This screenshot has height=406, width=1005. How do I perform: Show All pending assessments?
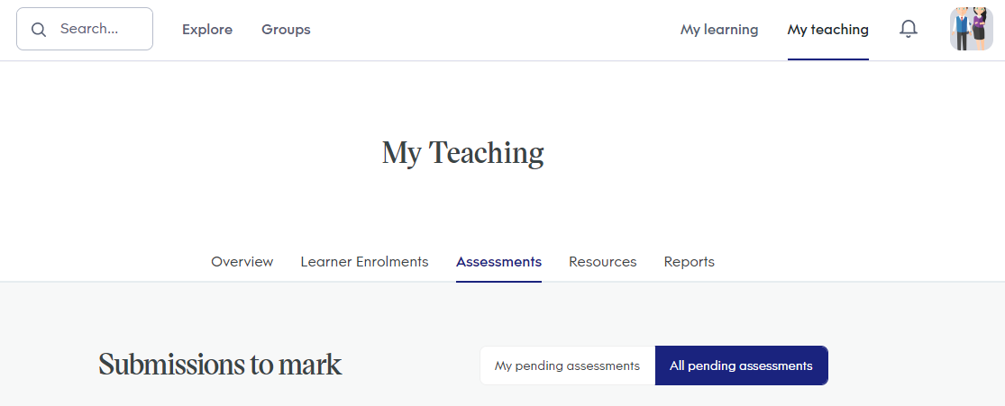742,365
